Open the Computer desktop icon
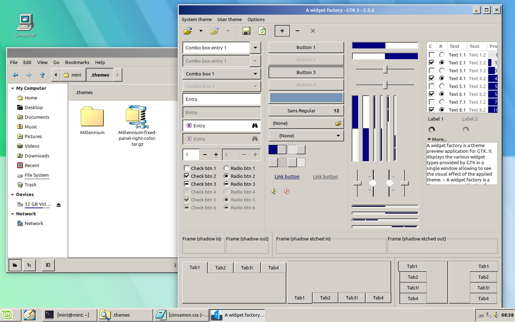 pyautogui.click(x=25, y=25)
